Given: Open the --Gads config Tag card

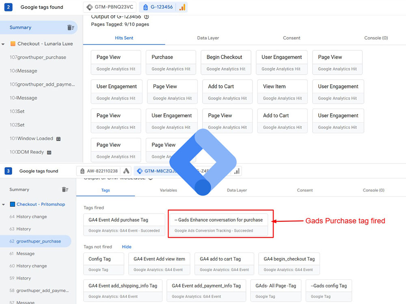Looking at the screenshot, I should (x=329, y=291).
